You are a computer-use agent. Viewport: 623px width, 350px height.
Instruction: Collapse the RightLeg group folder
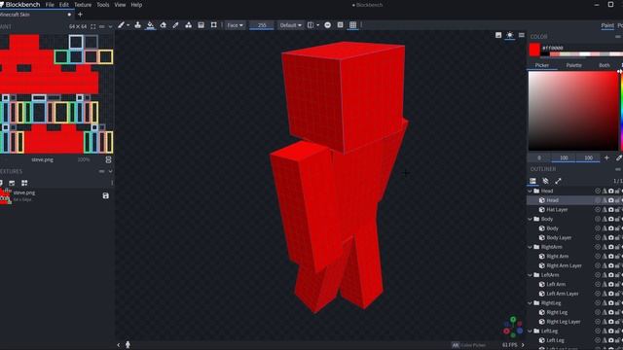coord(530,303)
